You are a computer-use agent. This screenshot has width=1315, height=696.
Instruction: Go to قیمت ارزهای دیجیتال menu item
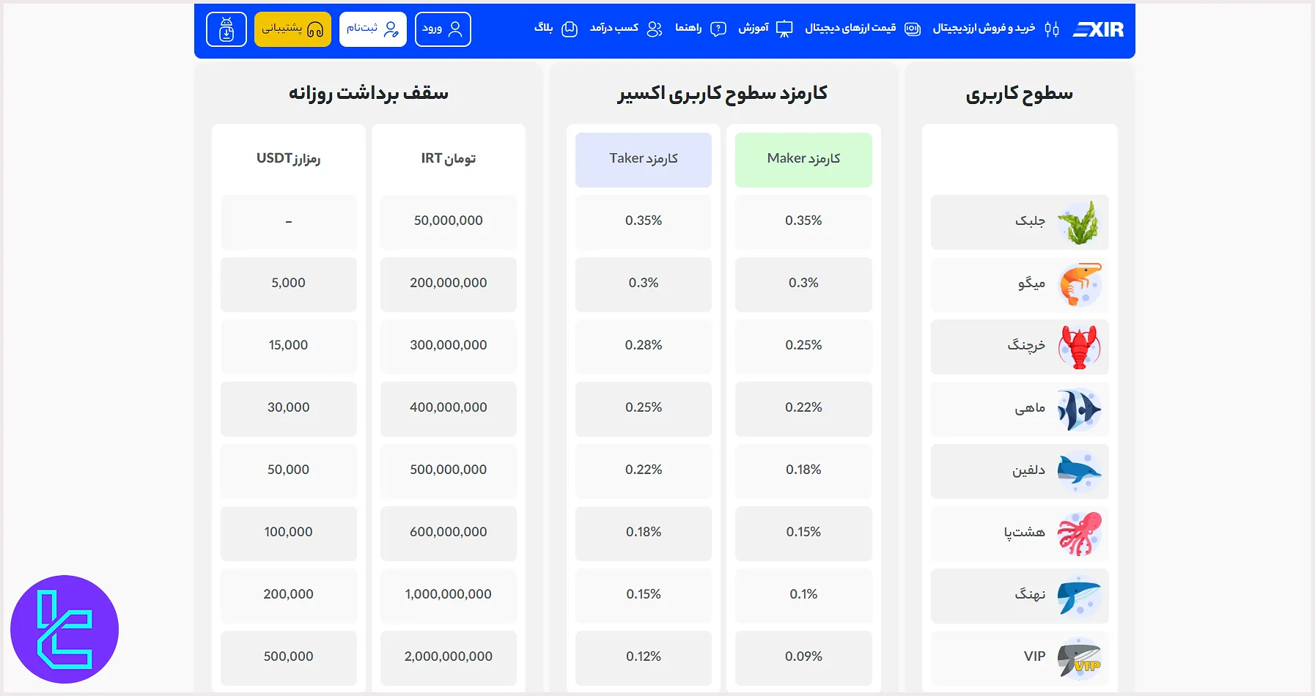(x=862, y=29)
